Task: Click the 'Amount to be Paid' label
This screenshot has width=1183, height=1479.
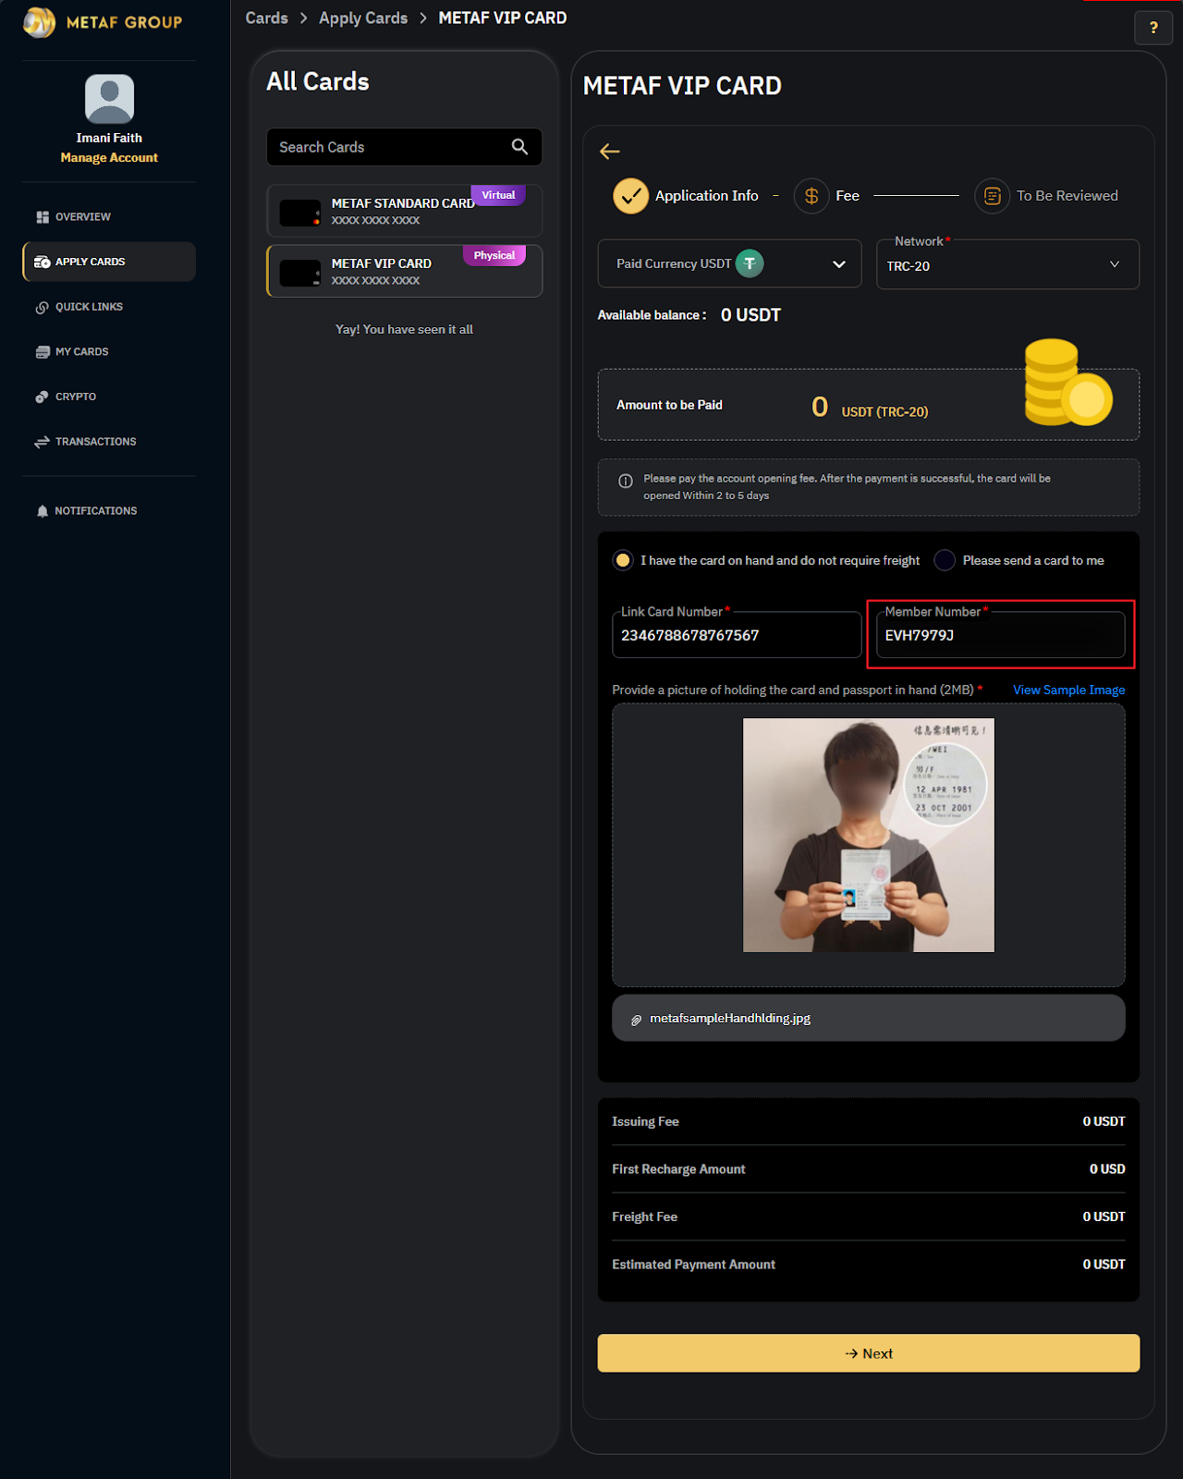Action: pyautogui.click(x=669, y=405)
